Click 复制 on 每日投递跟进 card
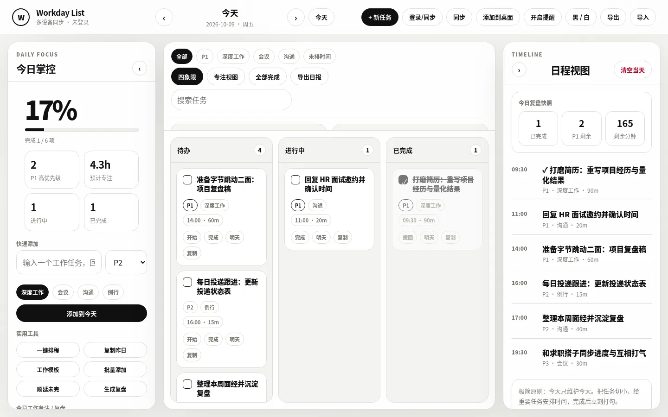Image resolution: width=668 pixels, height=417 pixels. coord(192,355)
